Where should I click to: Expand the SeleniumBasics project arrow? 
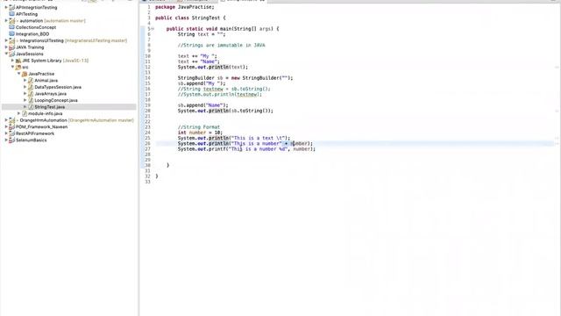[x=6, y=140]
